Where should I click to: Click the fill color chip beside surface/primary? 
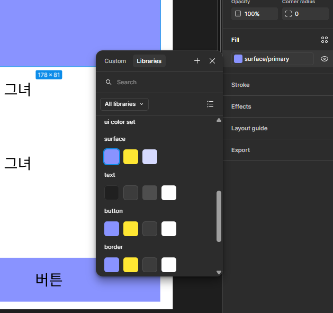238,59
